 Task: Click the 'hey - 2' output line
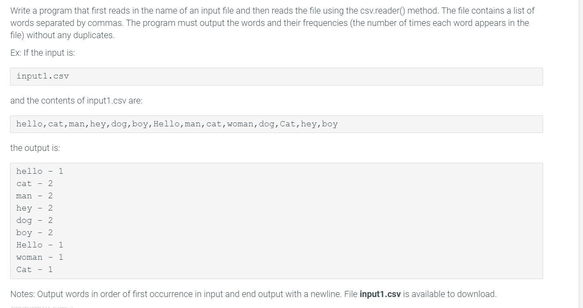(34, 208)
